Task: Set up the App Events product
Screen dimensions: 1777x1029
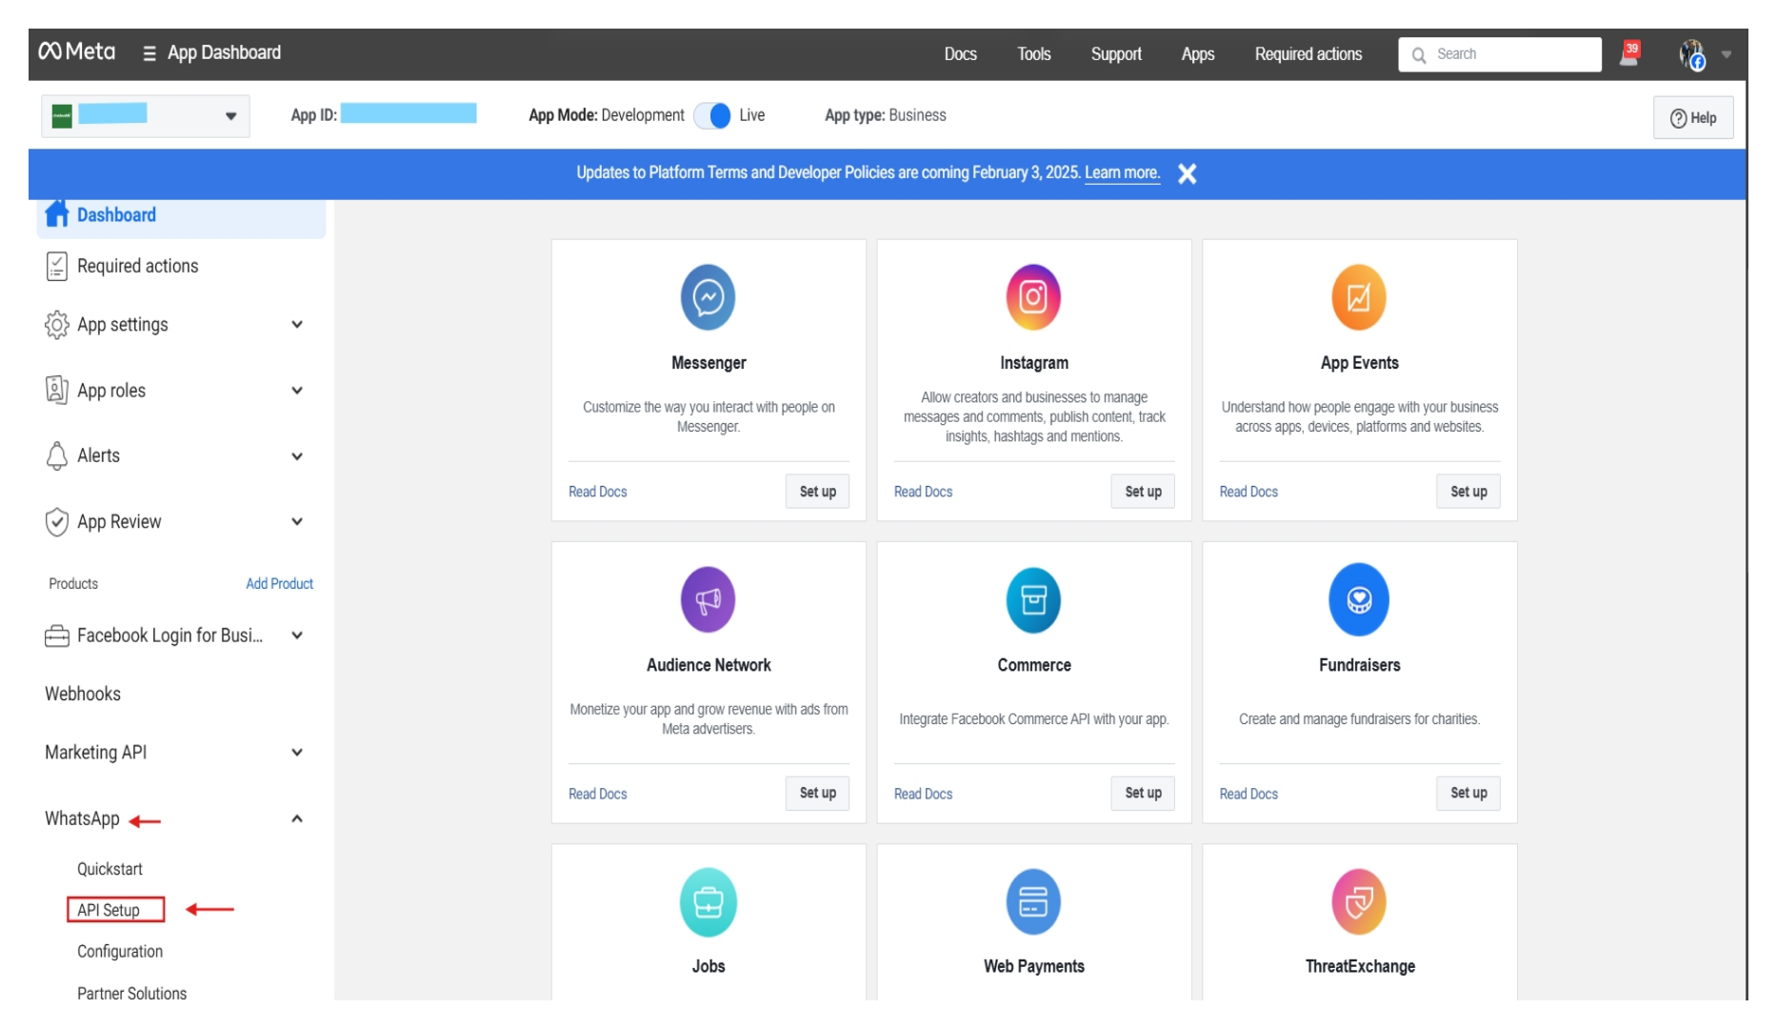Action: [x=1468, y=492]
